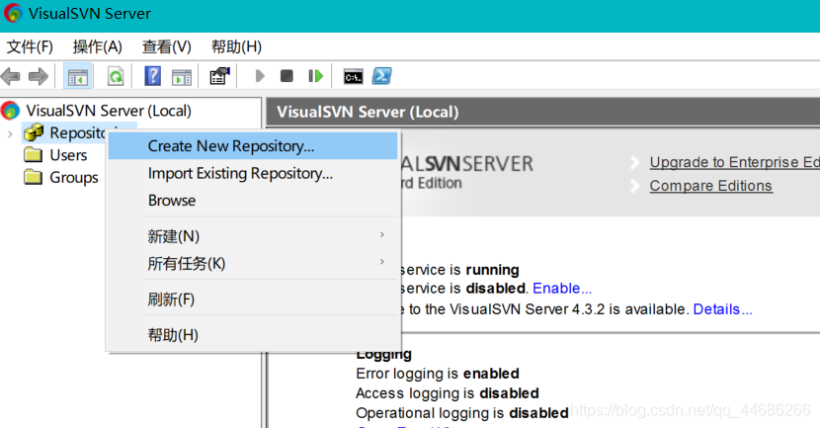Open the 查看(V) menu
This screenshot has height=428, width=820.
click(167, 46)
